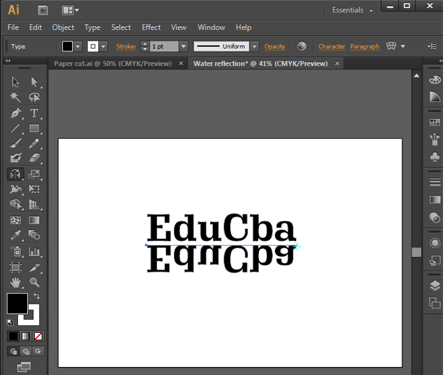This screenshot has width=445, height=375.
Task: Open Make Envelope options dropdown arrow
Action: 403,46
